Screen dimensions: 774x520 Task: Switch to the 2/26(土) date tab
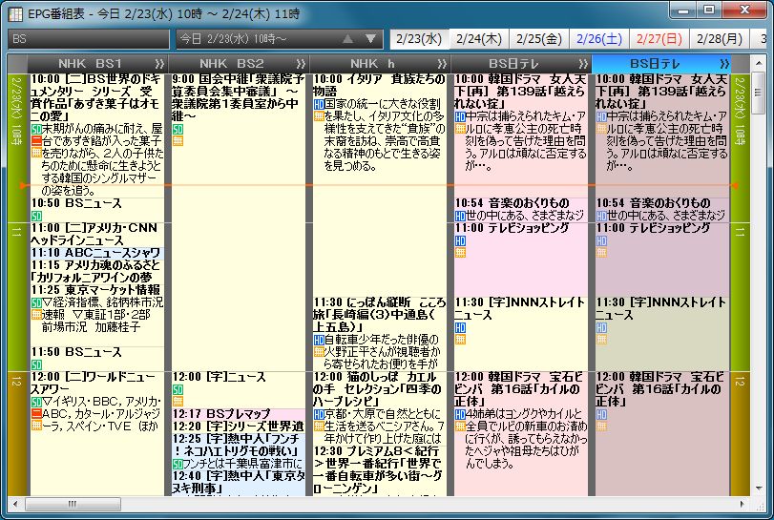(x=599, y=39)
